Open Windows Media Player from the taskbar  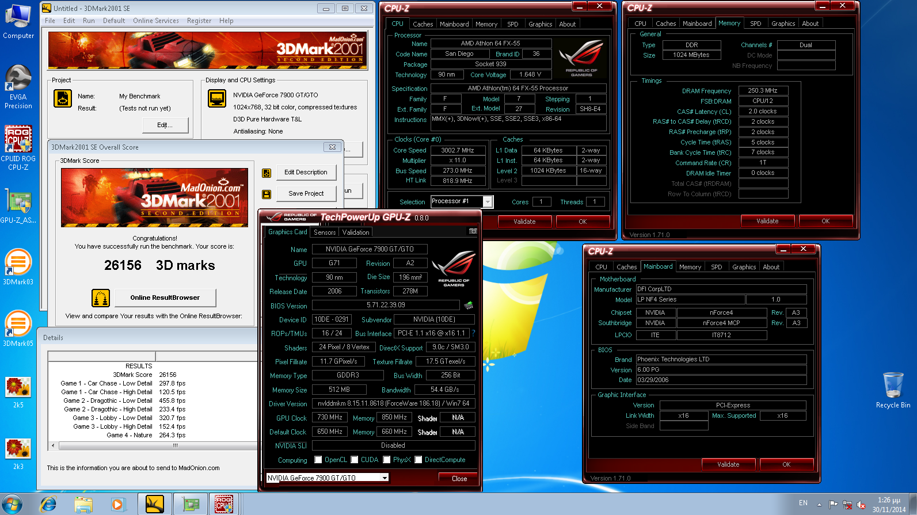point(117,505)
